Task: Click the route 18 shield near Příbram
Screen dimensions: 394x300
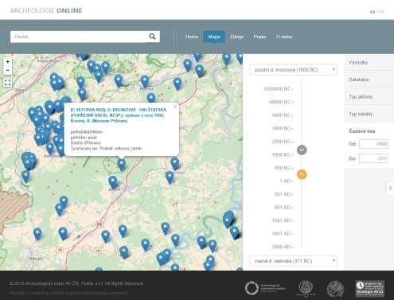Action: pos(60,250)
